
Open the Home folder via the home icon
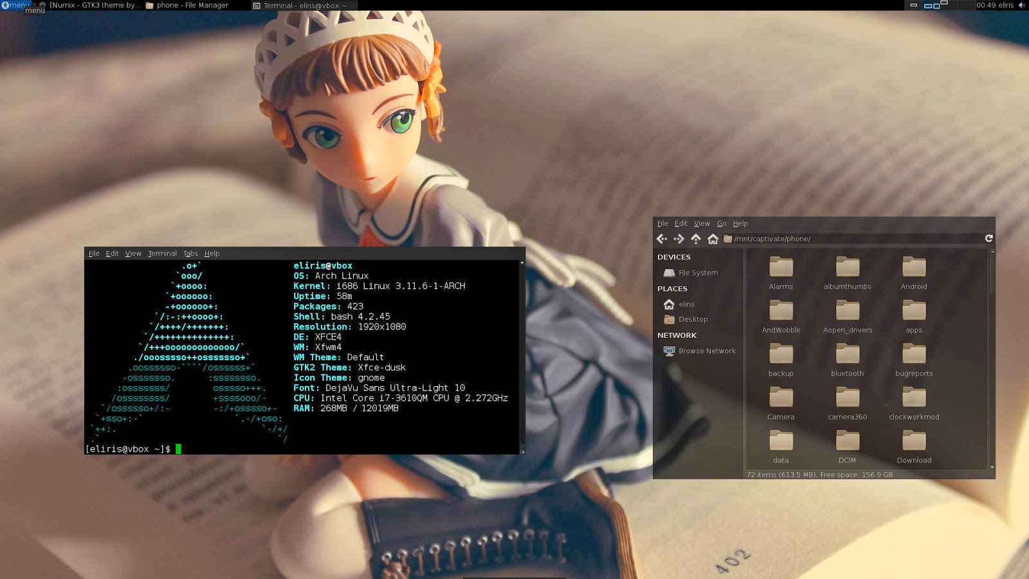(714, 238)
